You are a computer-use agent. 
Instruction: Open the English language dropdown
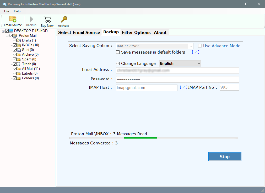click(x=180, y=63)
